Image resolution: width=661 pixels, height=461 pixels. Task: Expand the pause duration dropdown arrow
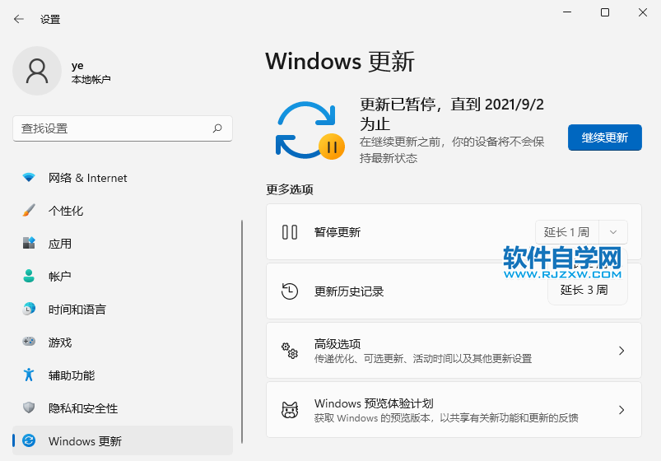(613, 232)
